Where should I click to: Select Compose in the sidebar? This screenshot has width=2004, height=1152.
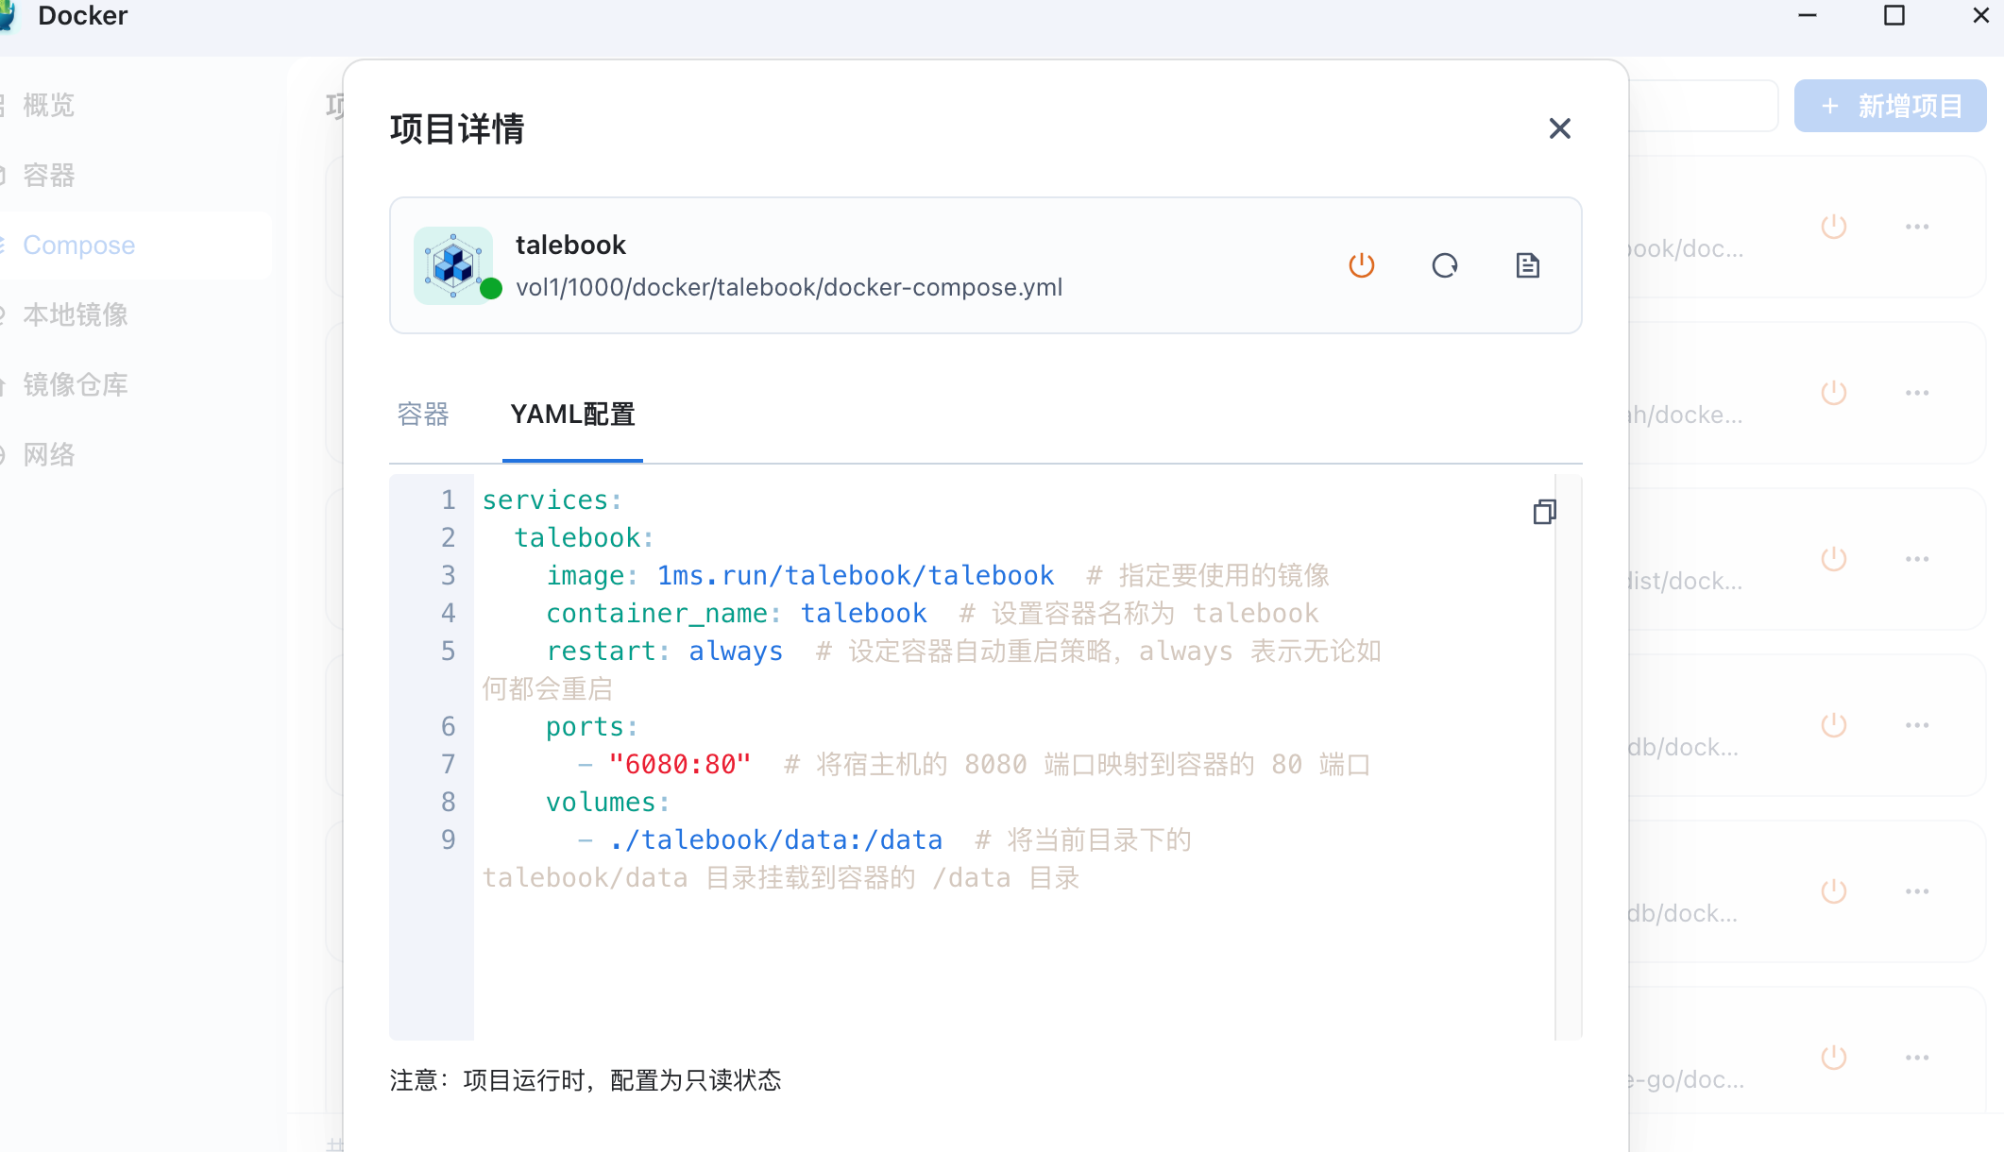tap(78, 245)
